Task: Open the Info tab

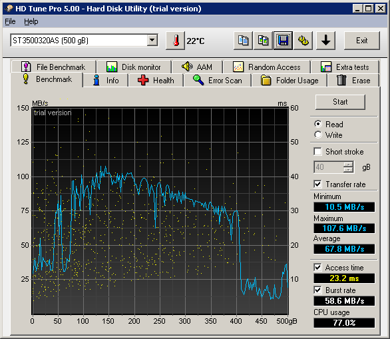Action: pyautogui.click(x=106, y=81)
